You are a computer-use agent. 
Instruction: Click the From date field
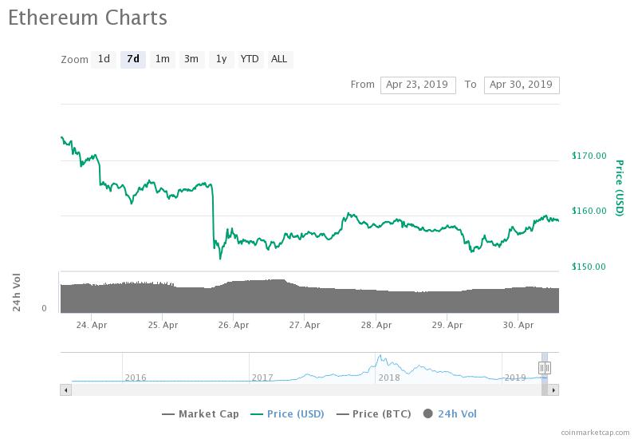418,85
